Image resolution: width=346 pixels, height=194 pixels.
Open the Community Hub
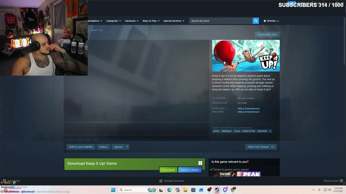(x=267, y=34)
